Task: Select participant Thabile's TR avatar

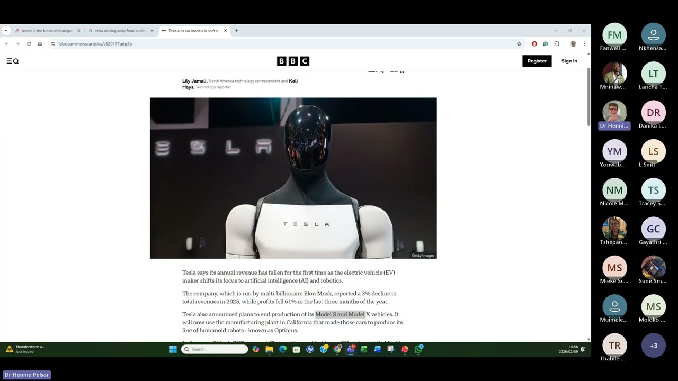Action: (614, 346)
